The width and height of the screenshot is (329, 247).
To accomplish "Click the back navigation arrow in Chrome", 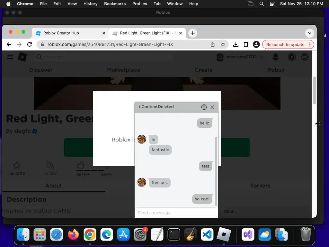I will click(9, 44).
